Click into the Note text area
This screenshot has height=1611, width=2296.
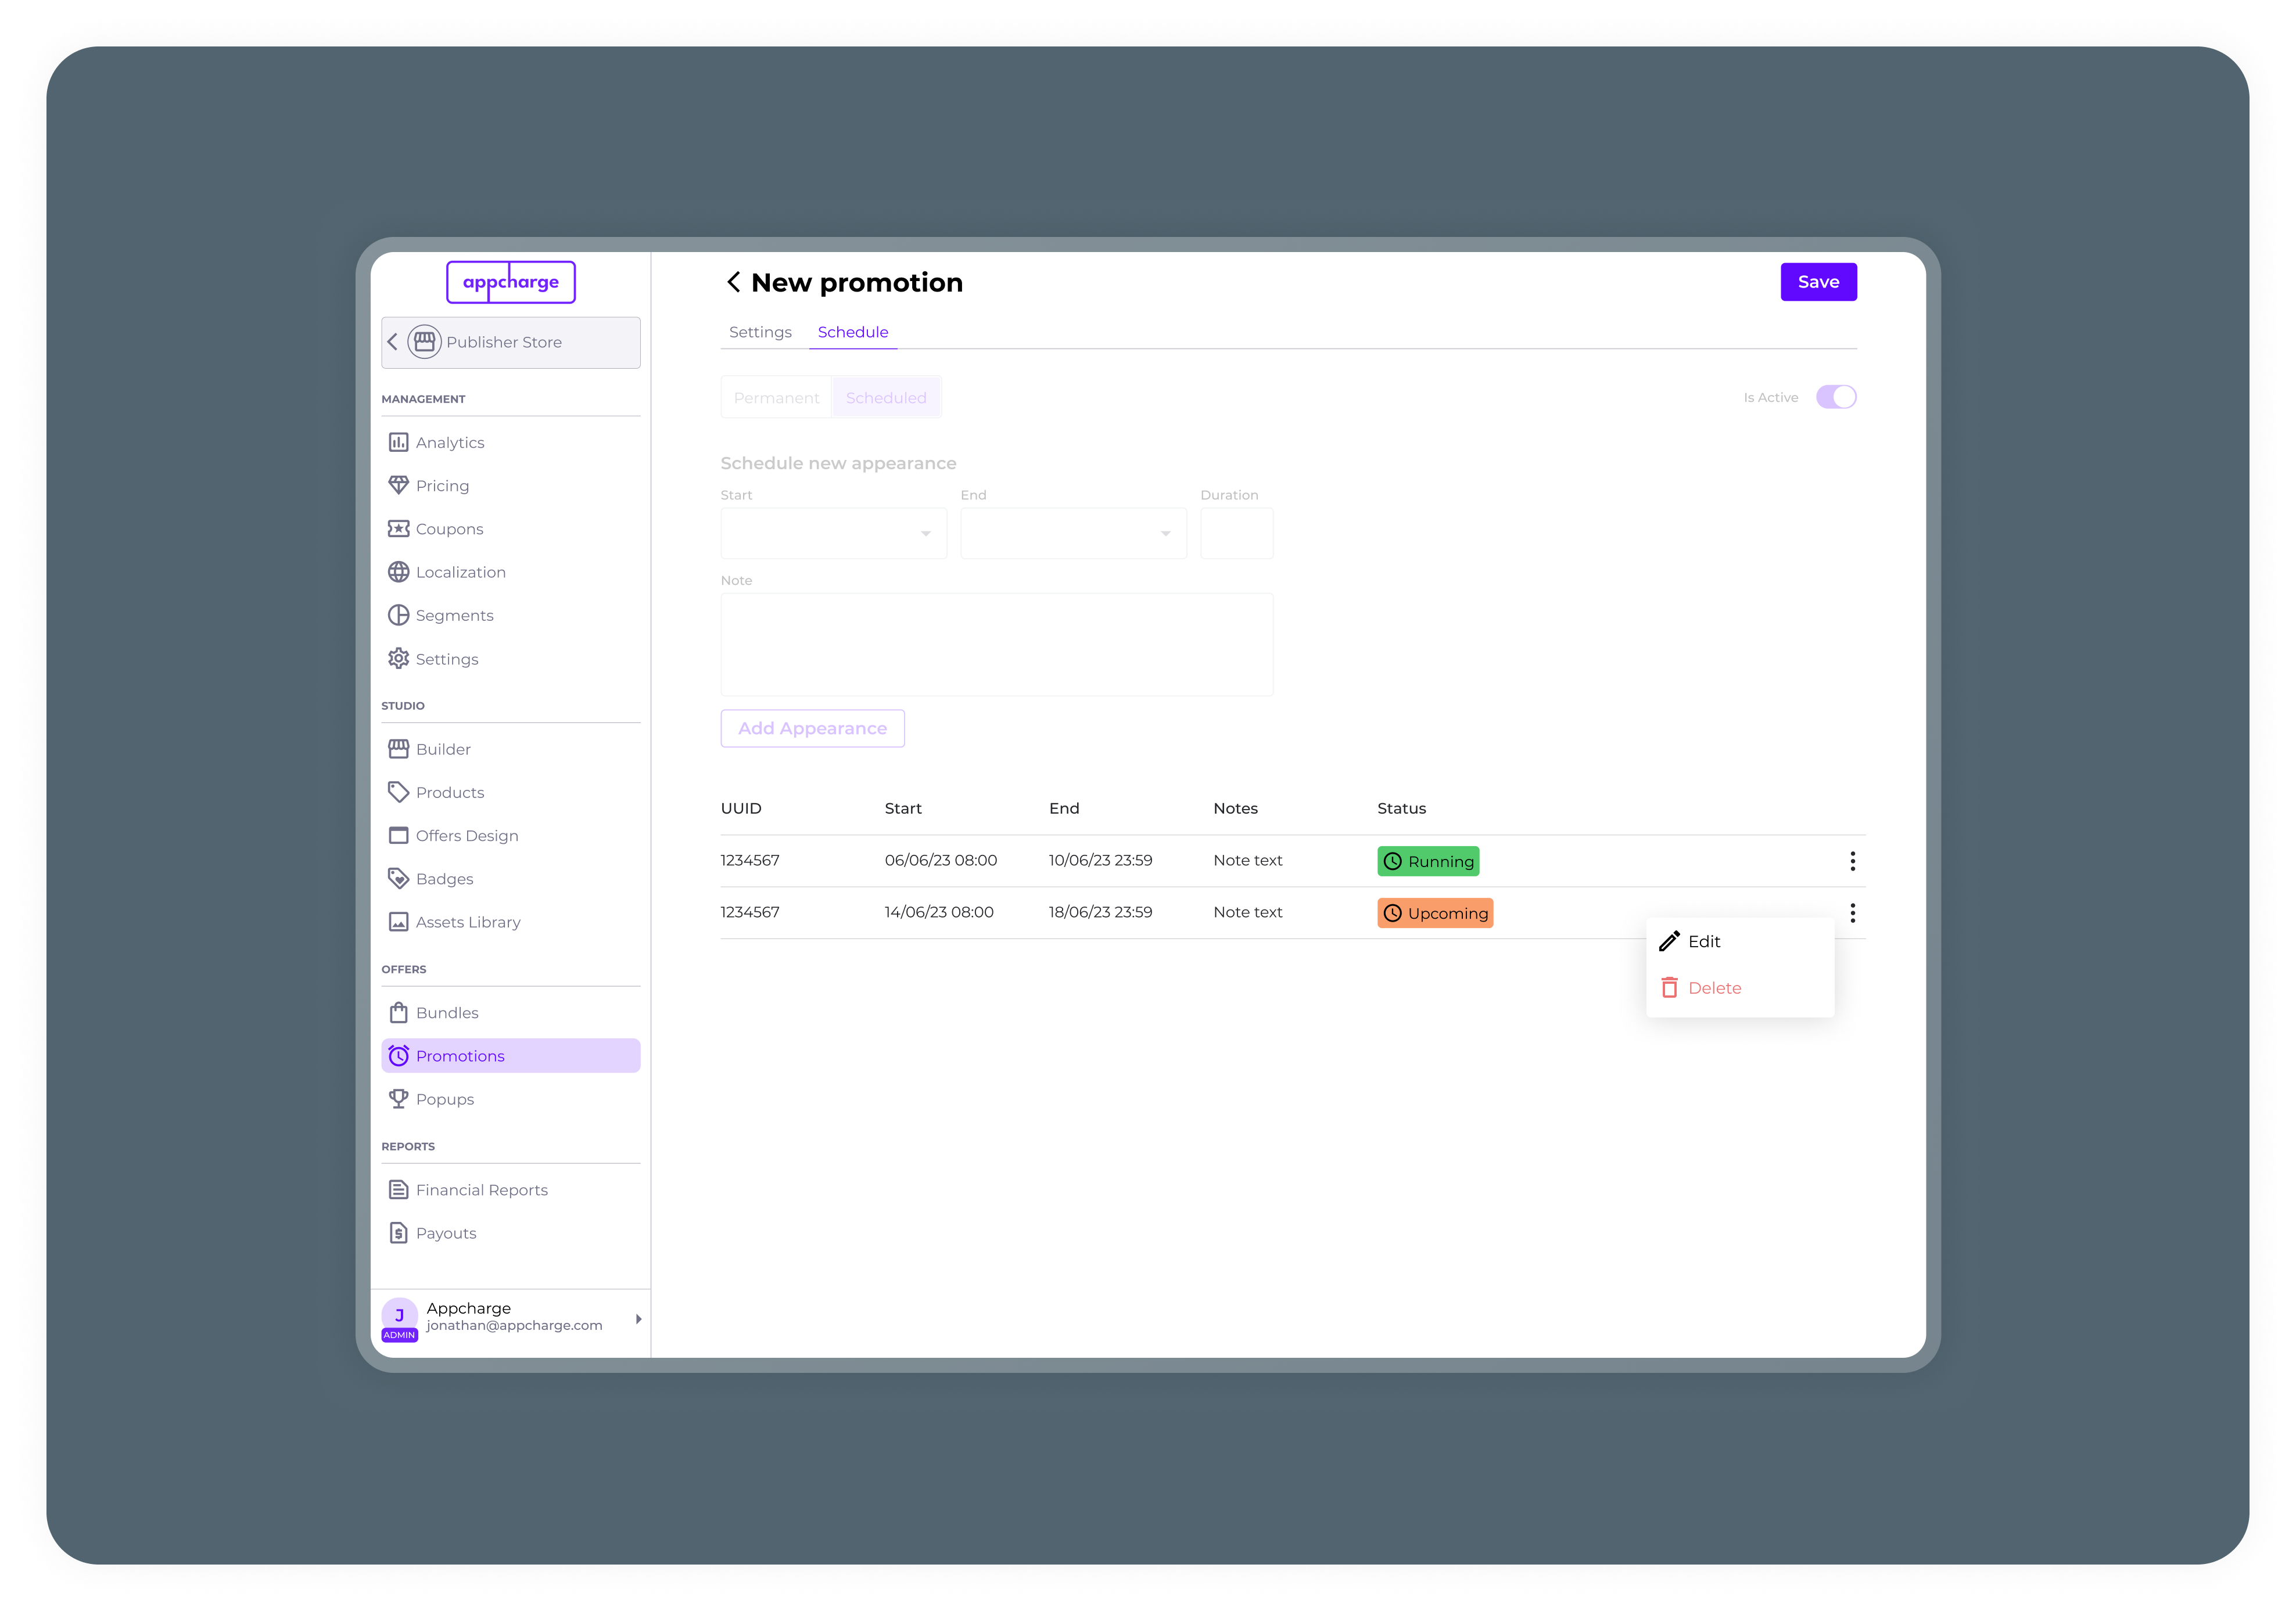tap(996, 645)
